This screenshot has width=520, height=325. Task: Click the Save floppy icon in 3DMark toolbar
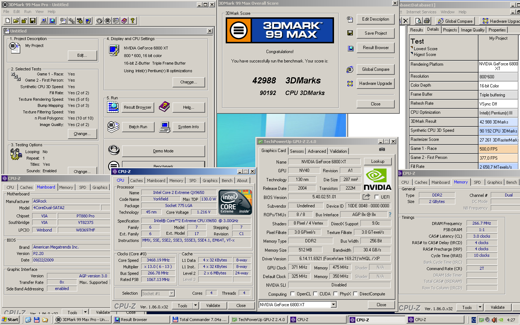coord(32,21)
